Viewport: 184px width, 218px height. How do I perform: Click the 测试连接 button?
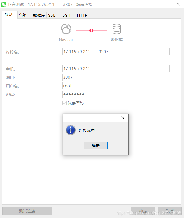(27, 211)
